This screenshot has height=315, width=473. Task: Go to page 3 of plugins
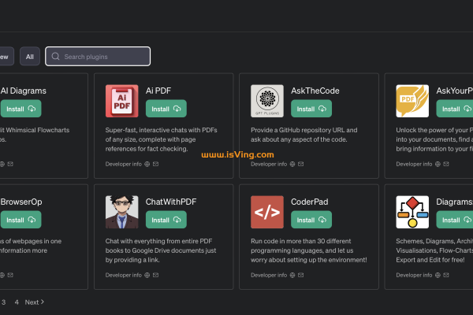4,302
